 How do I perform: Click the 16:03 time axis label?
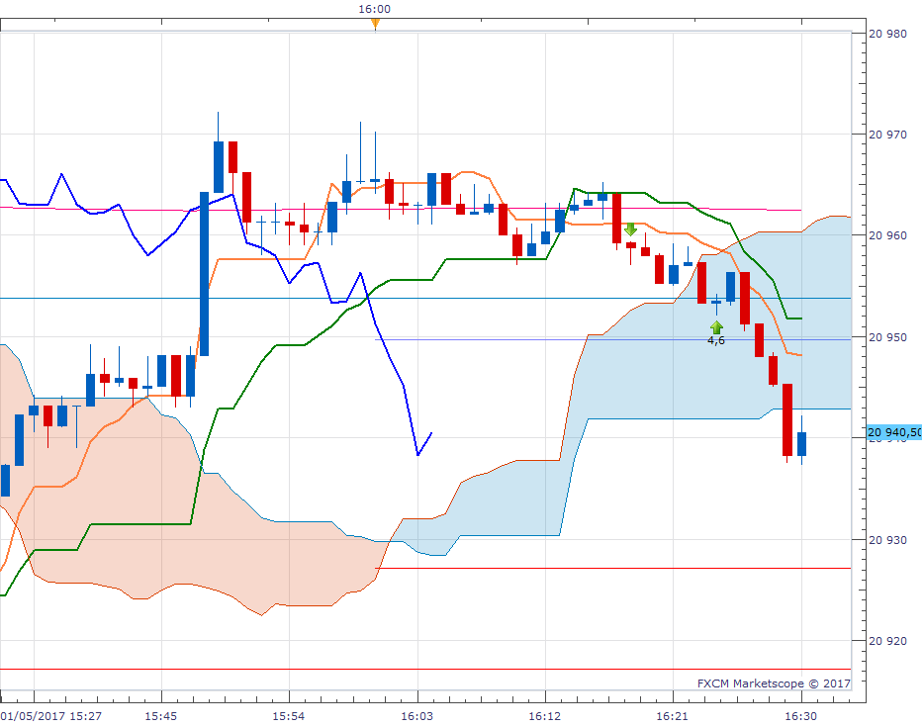416,716
